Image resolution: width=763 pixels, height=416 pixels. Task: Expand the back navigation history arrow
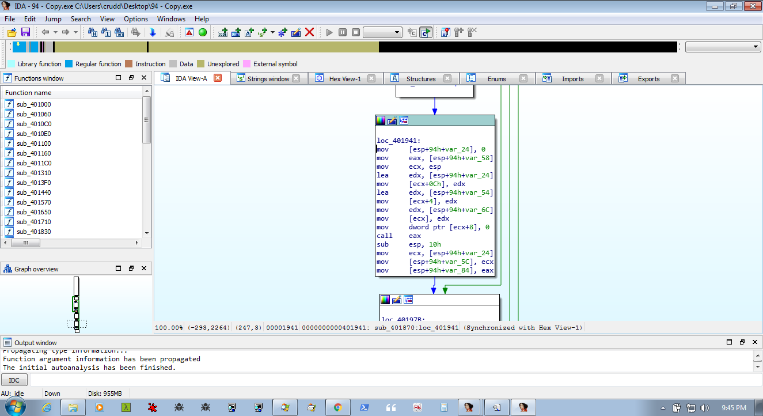(55, 32)
